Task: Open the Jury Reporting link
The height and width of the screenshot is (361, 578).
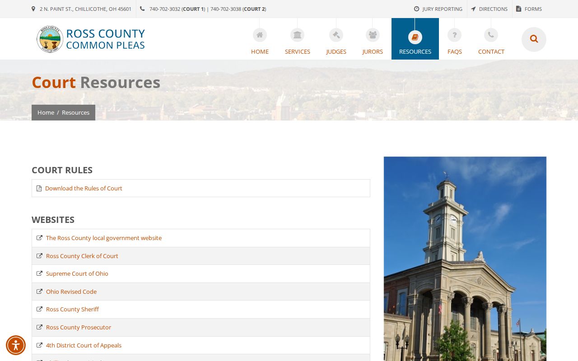Action: (442, 9)
